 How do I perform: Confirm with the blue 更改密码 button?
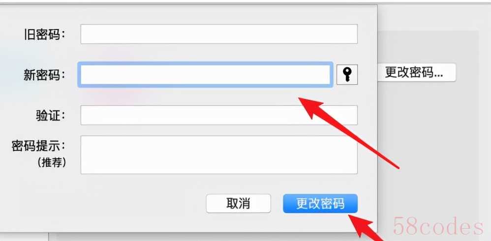pyautogui.click(x=320, y=204)
